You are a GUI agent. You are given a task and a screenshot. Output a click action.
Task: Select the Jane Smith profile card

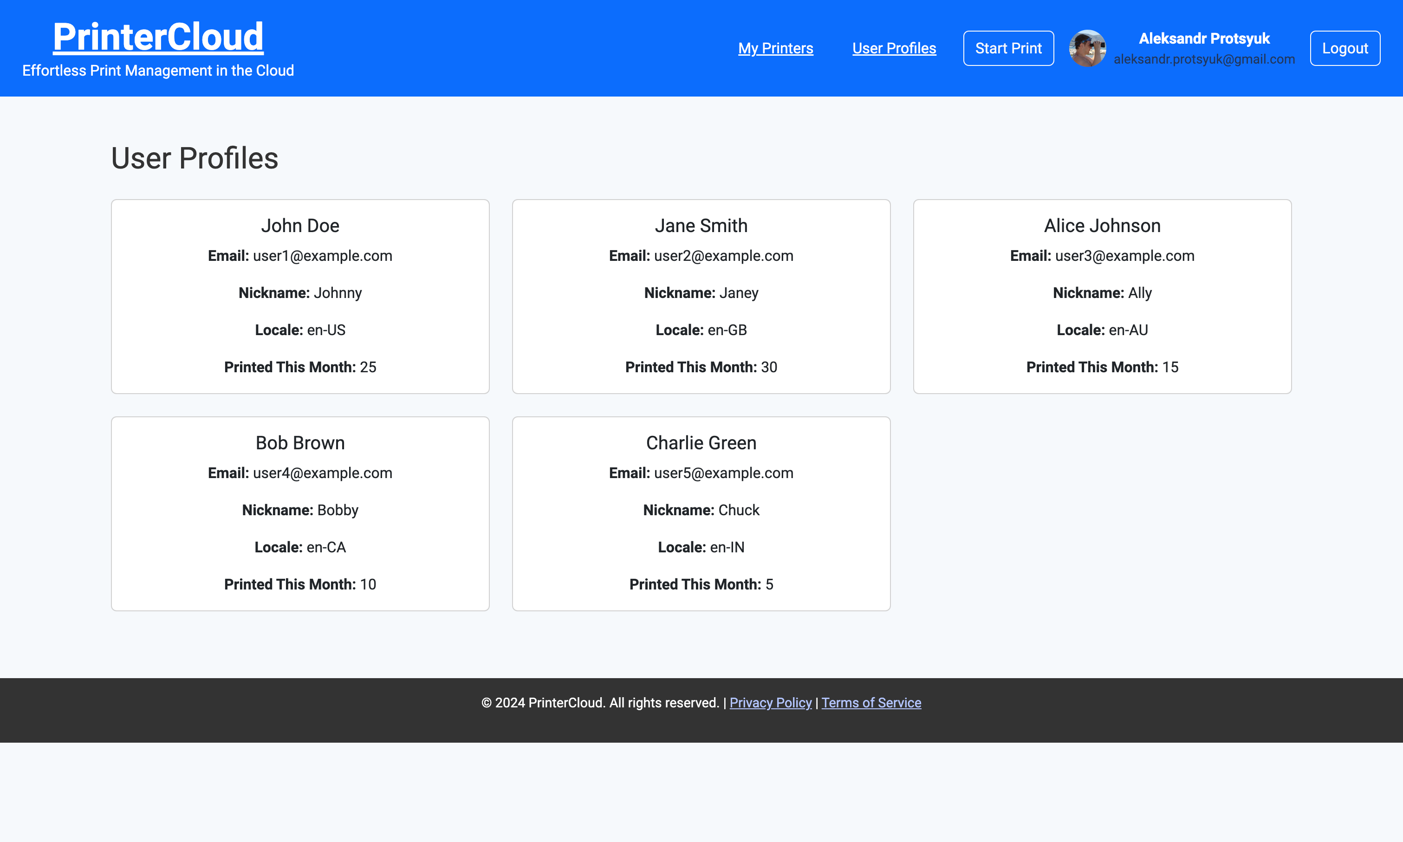pos(701,296)
